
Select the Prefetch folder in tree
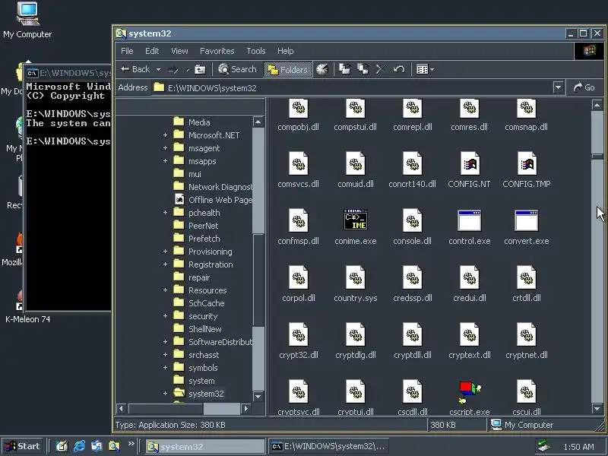[204, 239]
